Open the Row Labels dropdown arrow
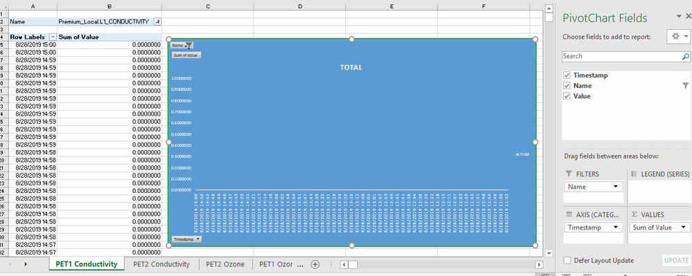 tap(53, 37)
